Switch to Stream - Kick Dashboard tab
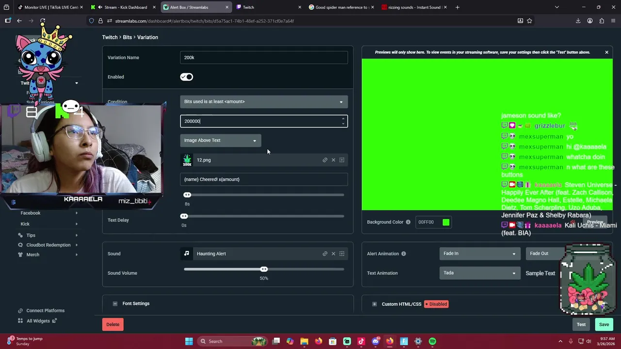 (123, 7)
